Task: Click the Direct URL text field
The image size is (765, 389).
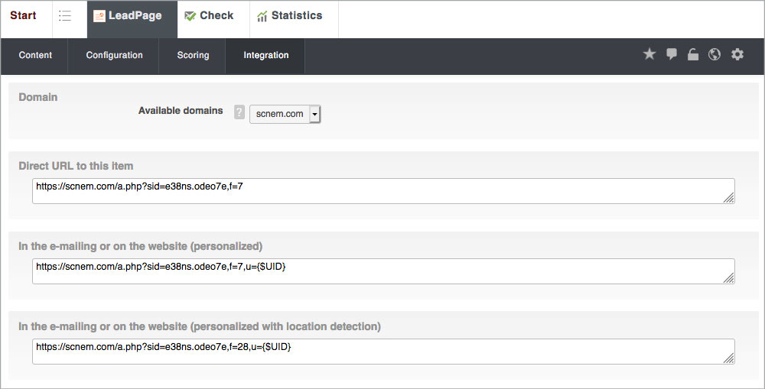Action: tap(382, 191)
